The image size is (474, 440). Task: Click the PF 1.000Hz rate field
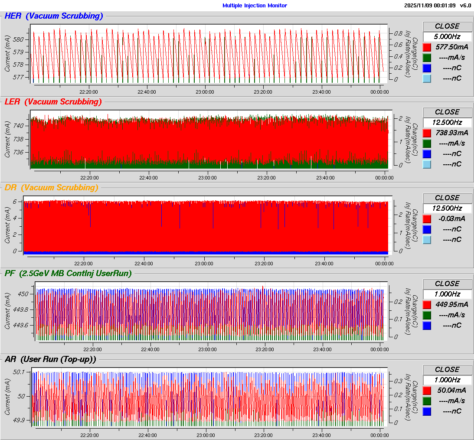447,294
